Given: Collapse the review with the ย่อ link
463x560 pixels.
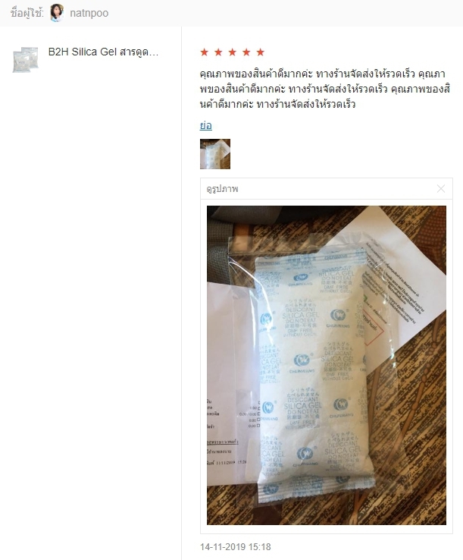Looking at the screenshot, I should pos(206,126).
